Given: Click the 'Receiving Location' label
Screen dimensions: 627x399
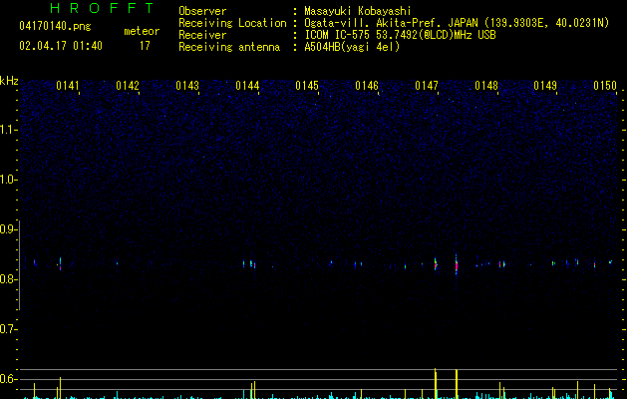Looking at the screenshot, I should (232, 23).
